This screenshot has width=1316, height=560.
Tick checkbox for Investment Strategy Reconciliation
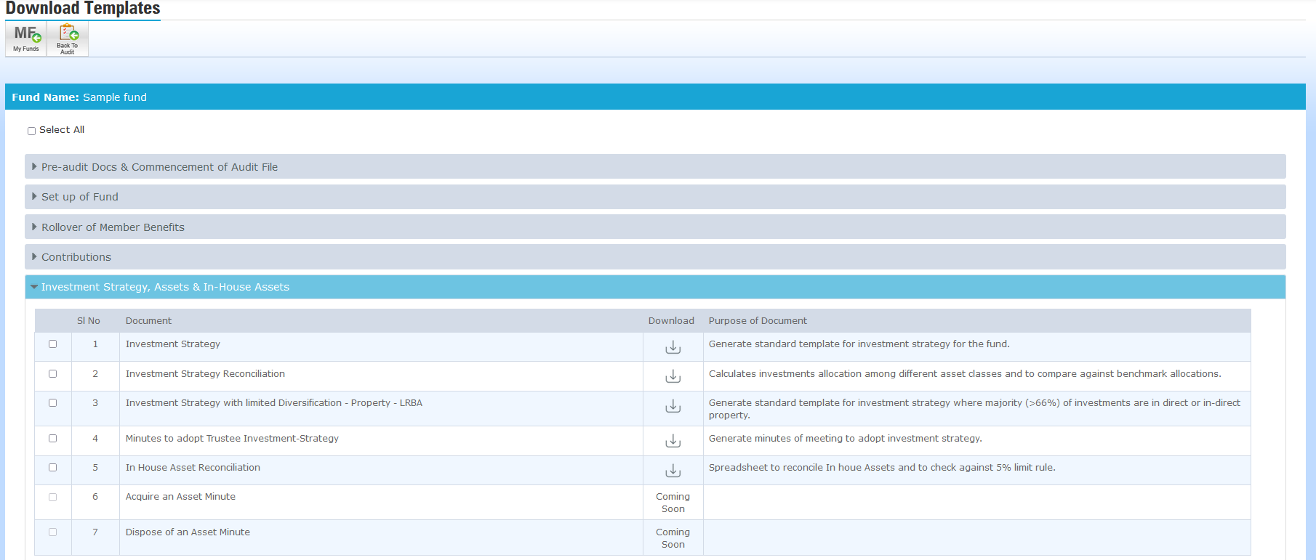point(52,374)
